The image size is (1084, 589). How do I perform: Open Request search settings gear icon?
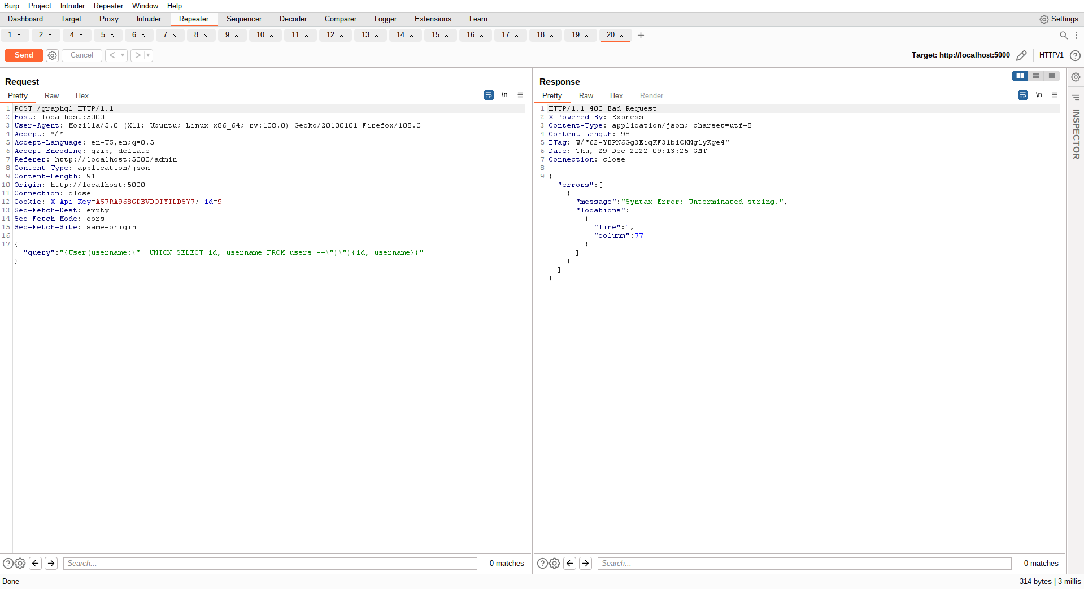20,563
